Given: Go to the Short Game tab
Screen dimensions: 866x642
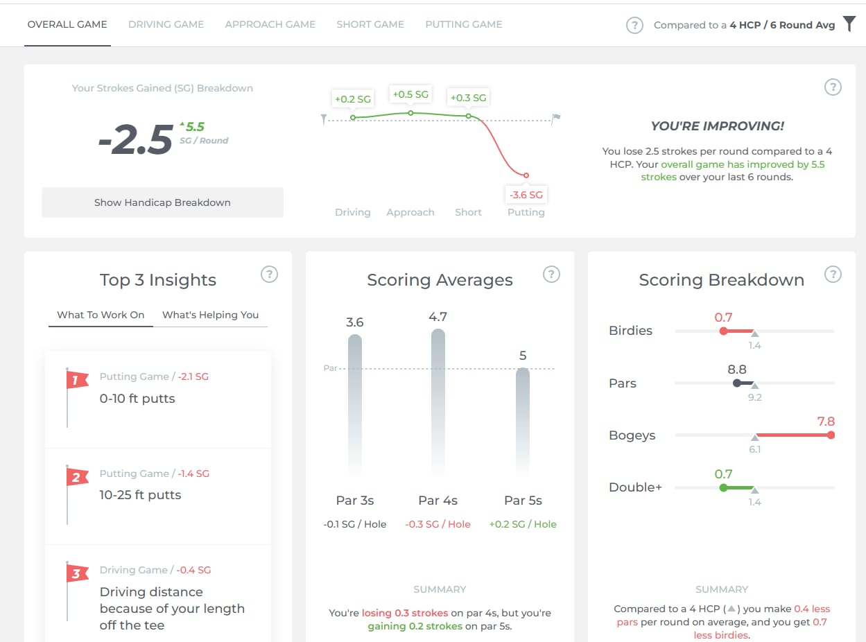Looking at the screenshot, I should [x=370, y=24].
